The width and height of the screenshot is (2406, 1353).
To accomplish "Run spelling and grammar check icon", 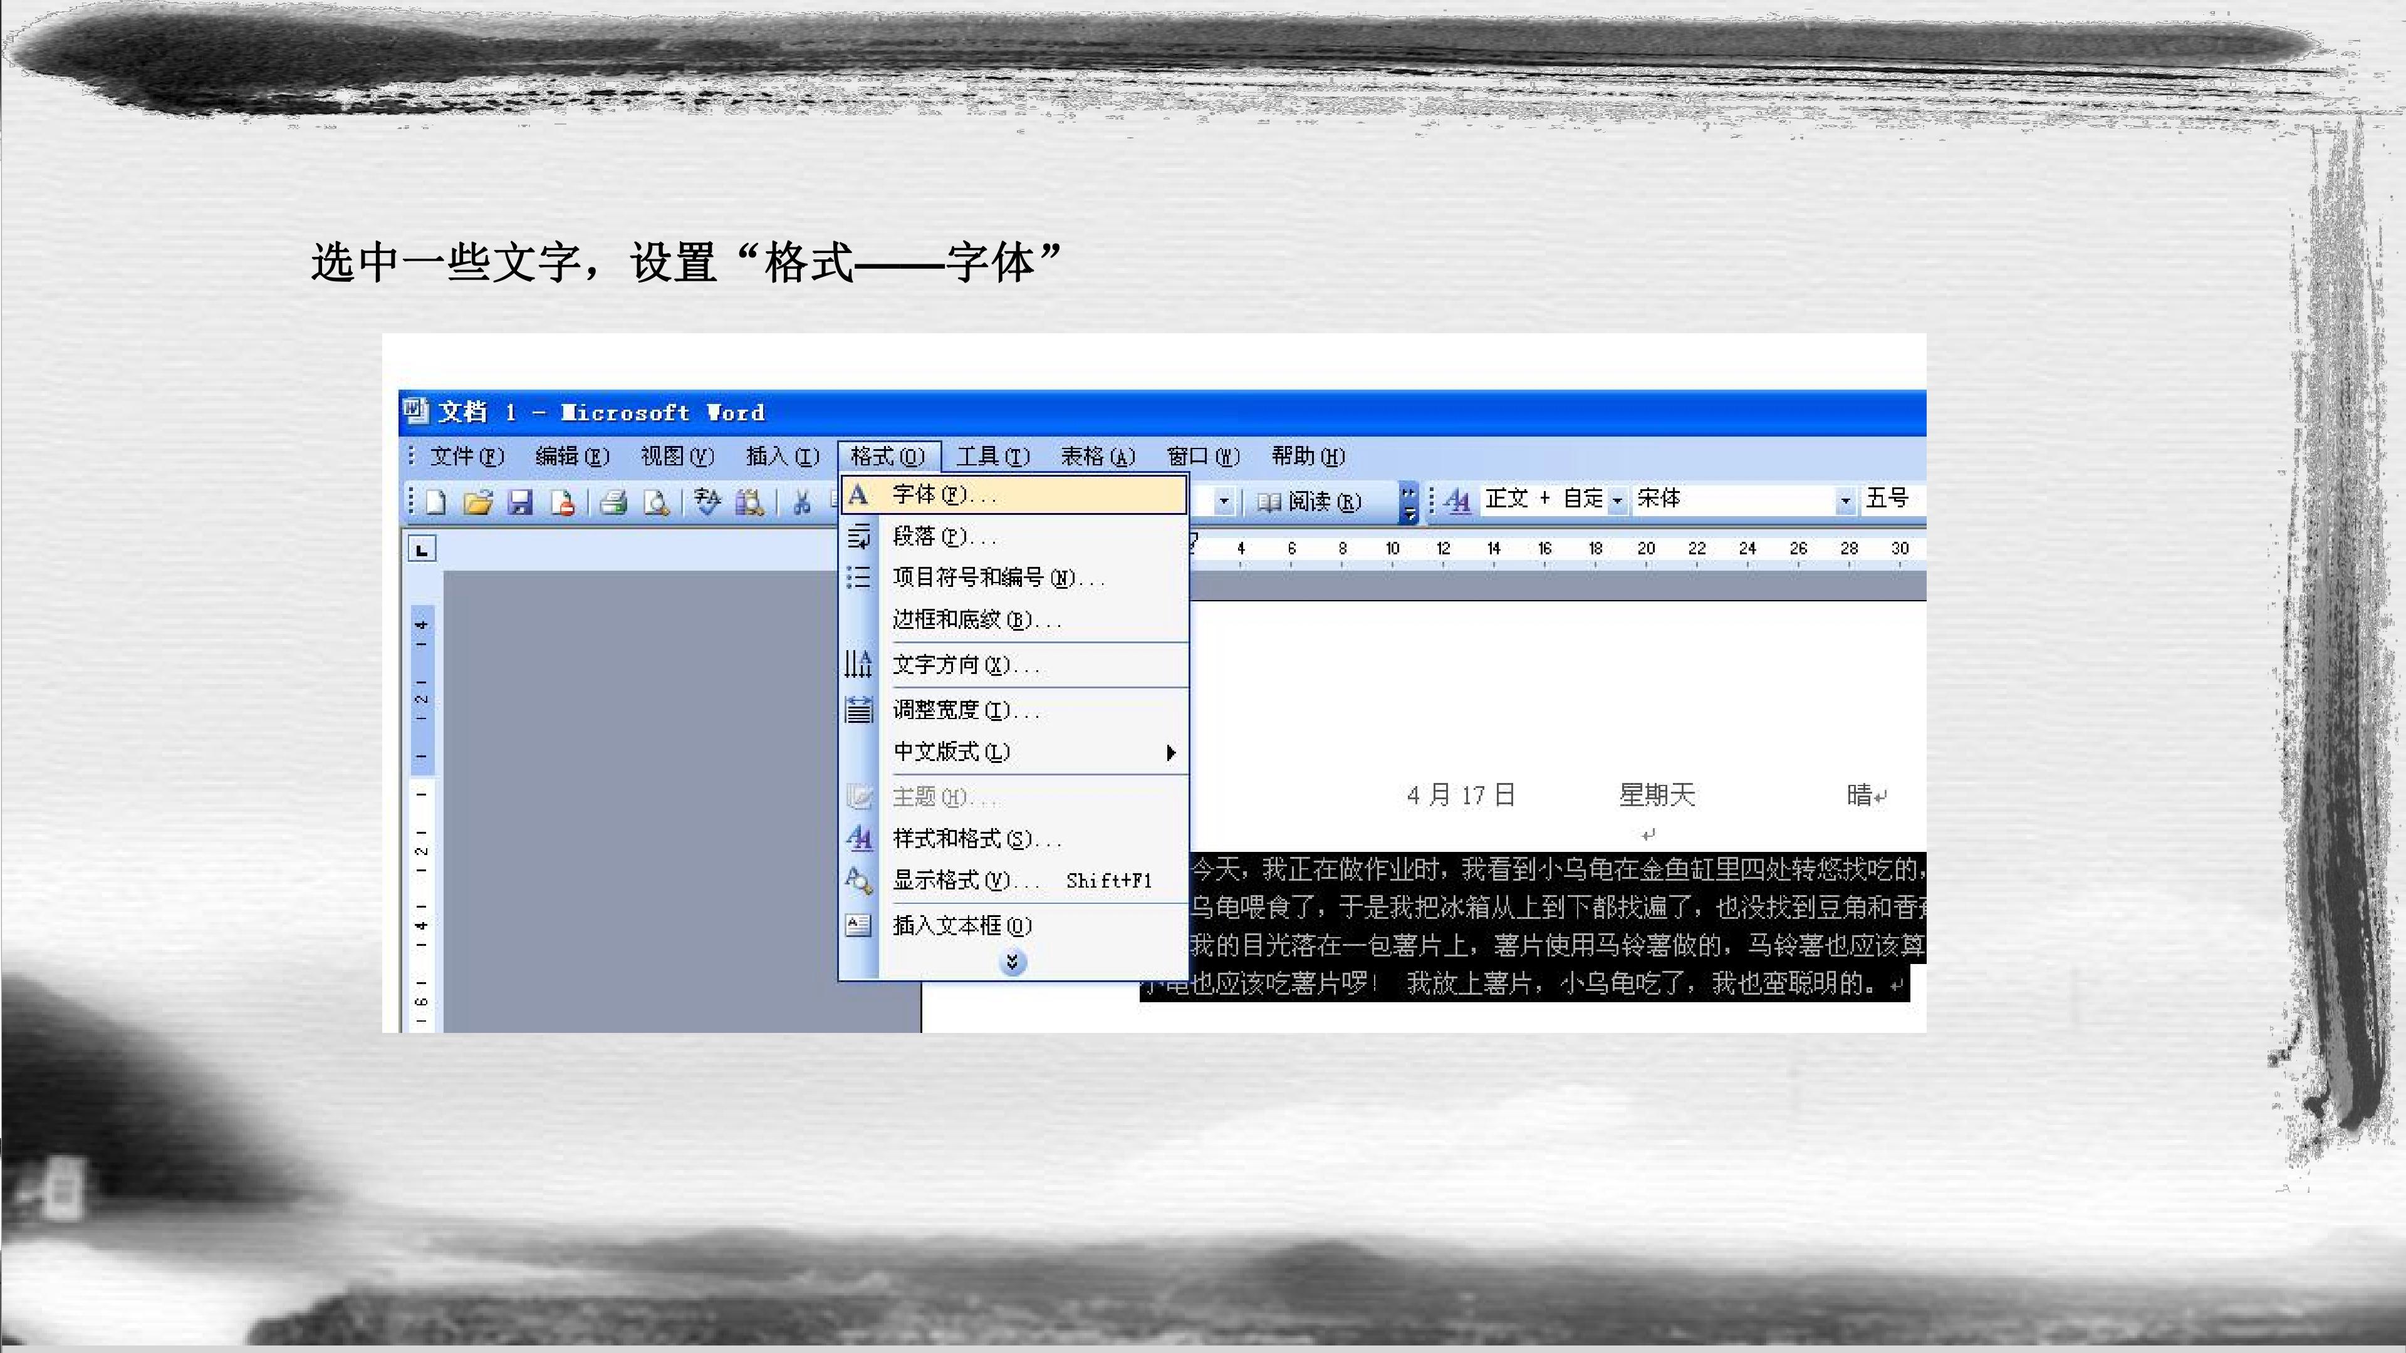I will click(x=707, y=502).
